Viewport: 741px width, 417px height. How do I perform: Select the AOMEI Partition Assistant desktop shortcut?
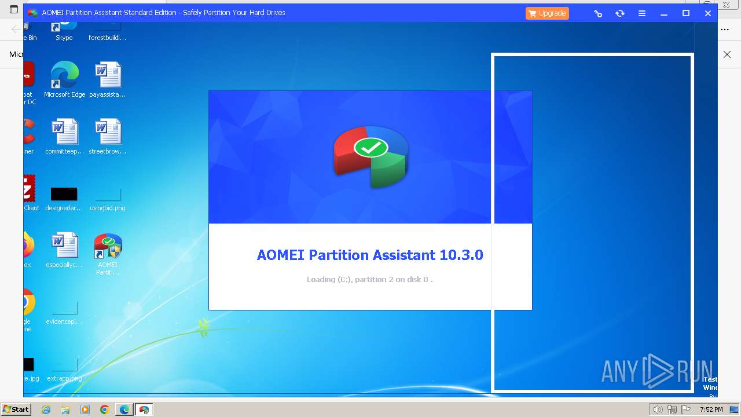[108, 255]
